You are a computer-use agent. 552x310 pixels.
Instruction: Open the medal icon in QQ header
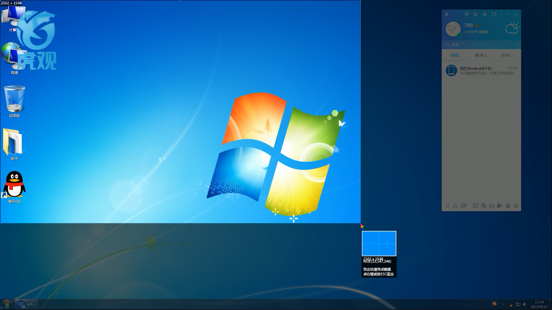tap(467, 14)
